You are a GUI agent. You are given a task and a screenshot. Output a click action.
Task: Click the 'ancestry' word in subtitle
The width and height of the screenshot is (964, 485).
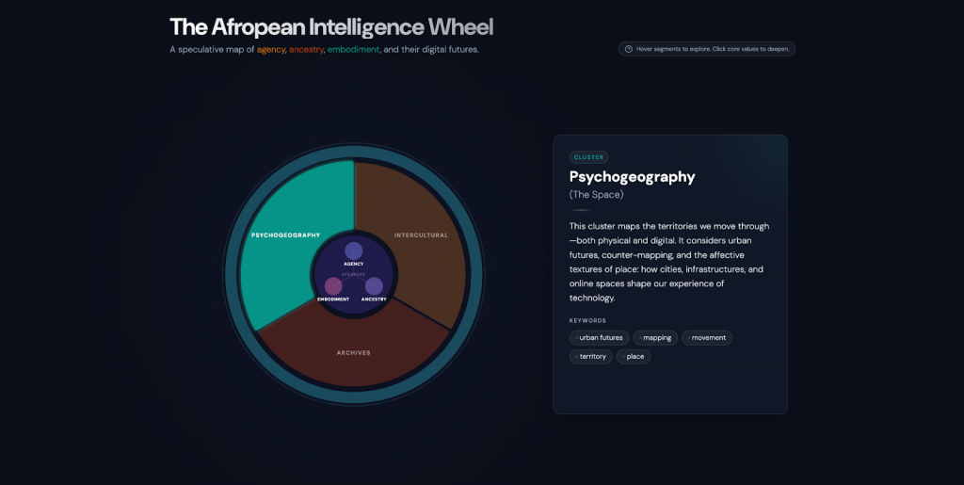coord(306,50)
